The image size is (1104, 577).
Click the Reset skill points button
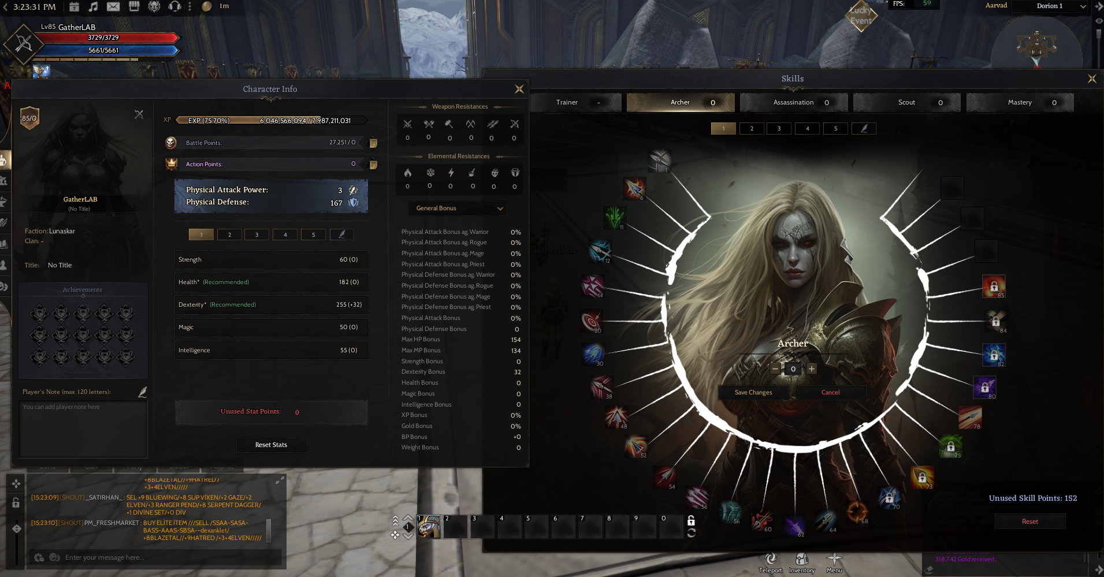tap(1030, 522)
